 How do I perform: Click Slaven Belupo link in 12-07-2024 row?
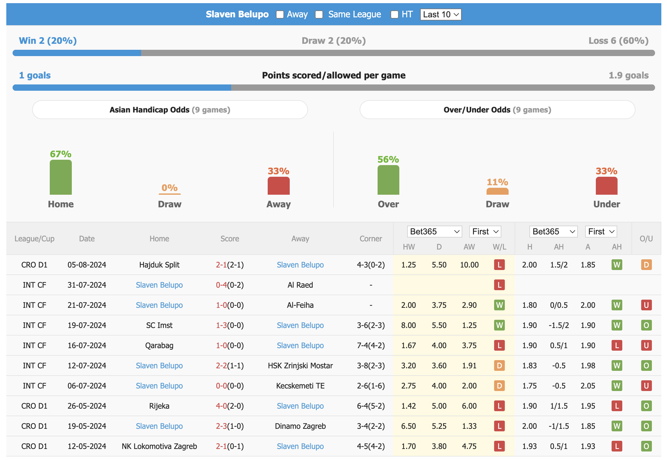tap(159, 365)
